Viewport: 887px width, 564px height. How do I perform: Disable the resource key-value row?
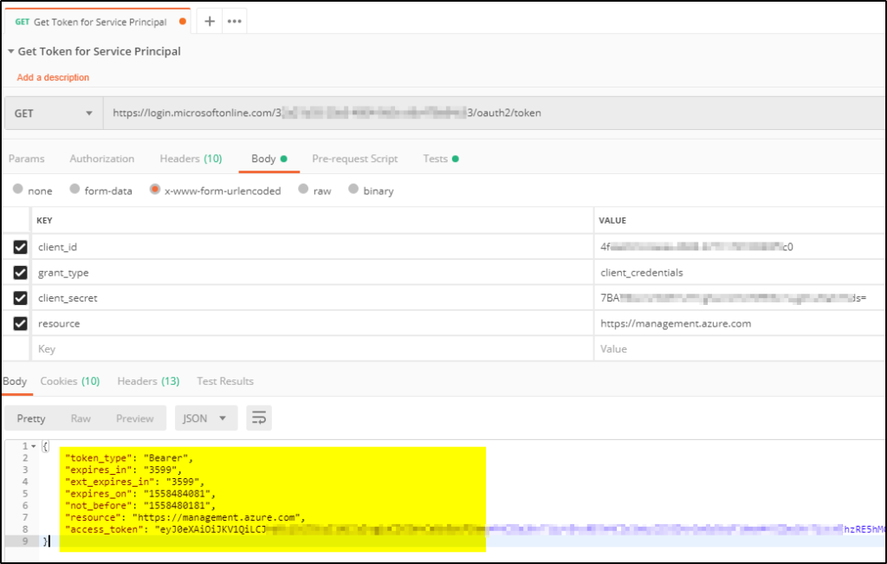[19, 323]
